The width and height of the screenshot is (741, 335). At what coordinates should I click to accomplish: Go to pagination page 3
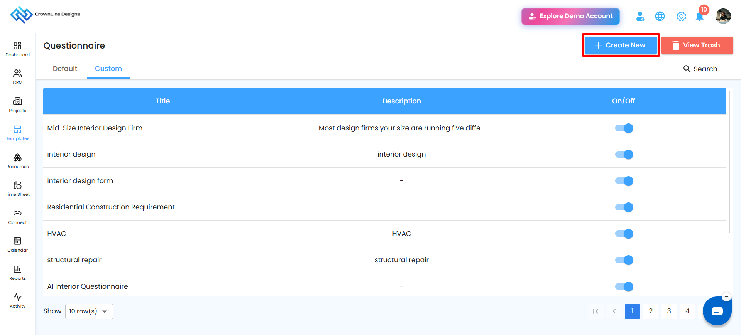(669, 311)
